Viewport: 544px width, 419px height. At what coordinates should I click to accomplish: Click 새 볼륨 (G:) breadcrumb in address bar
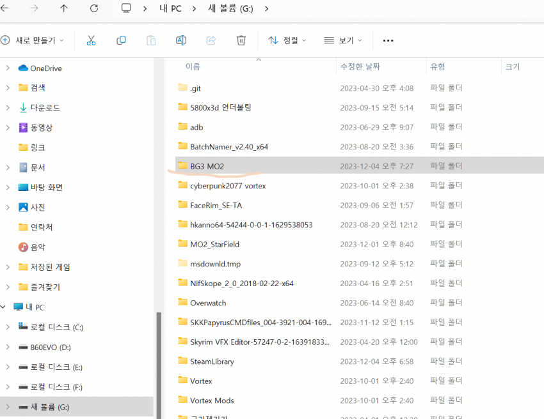[x=230, y=8]
